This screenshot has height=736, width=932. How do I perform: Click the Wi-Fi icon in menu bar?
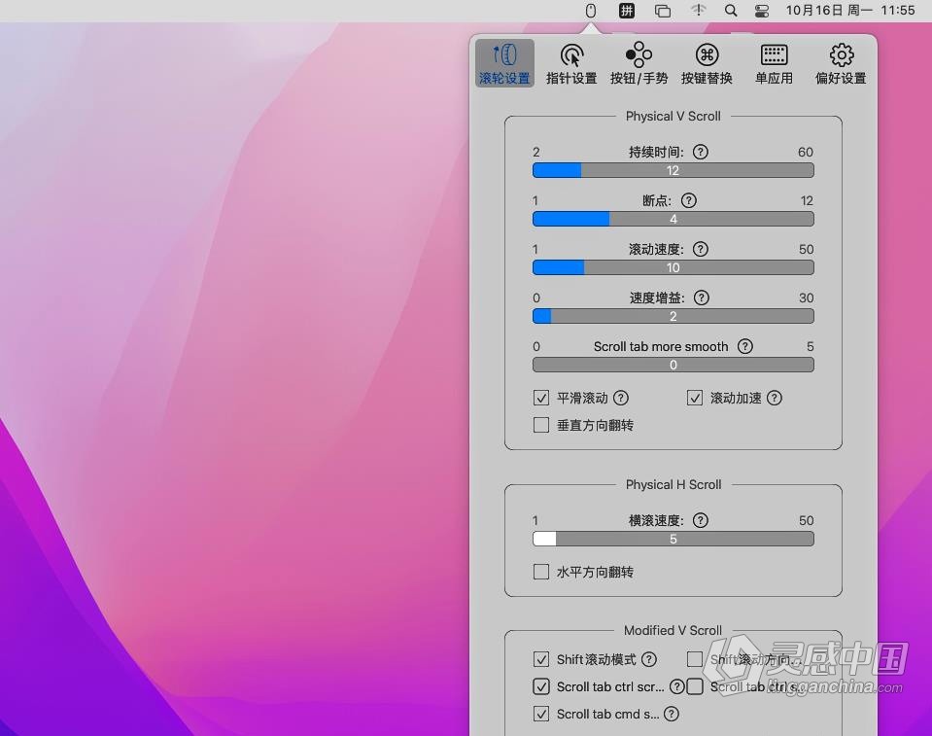[698, 10]
